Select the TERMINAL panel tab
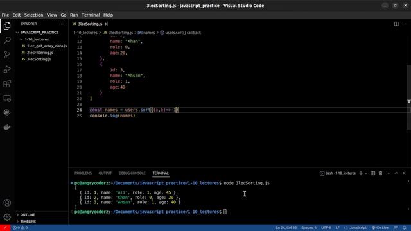Viewport: 411px width, 231px height. pos(161,173)
